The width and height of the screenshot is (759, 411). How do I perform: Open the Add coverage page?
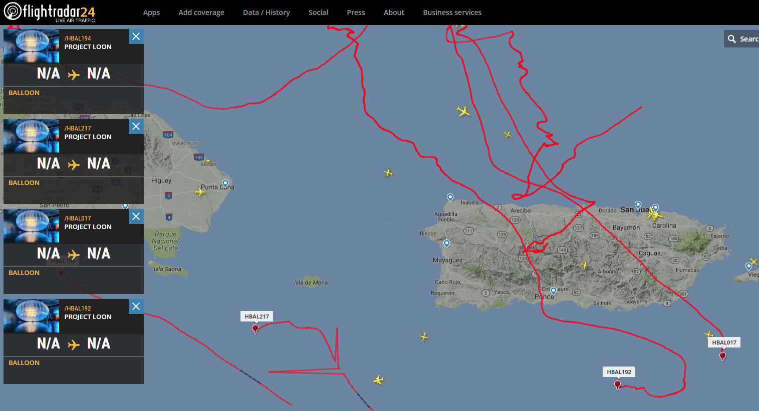[201, 12]
